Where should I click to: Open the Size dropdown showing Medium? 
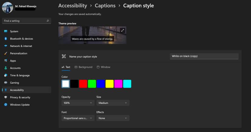[113, 103]
